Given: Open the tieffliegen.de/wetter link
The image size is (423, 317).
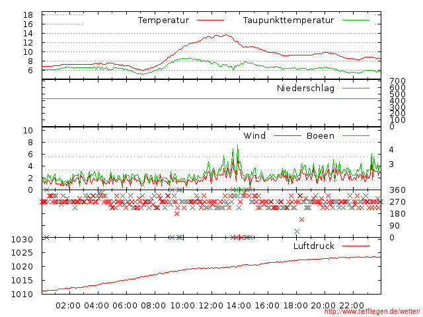Looking at the screenshot, I should coord(372,312).
